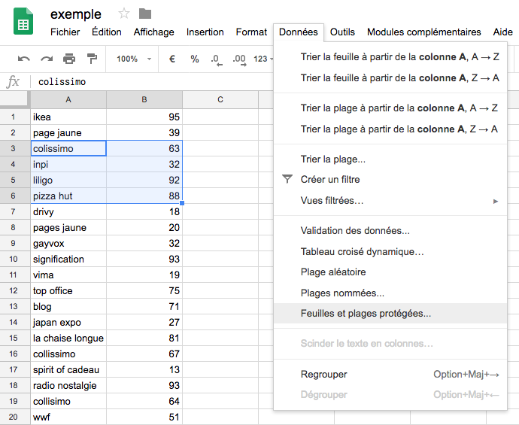Apply percent format
The width and height of the screenshot is (519, 425).
[195, 59]
